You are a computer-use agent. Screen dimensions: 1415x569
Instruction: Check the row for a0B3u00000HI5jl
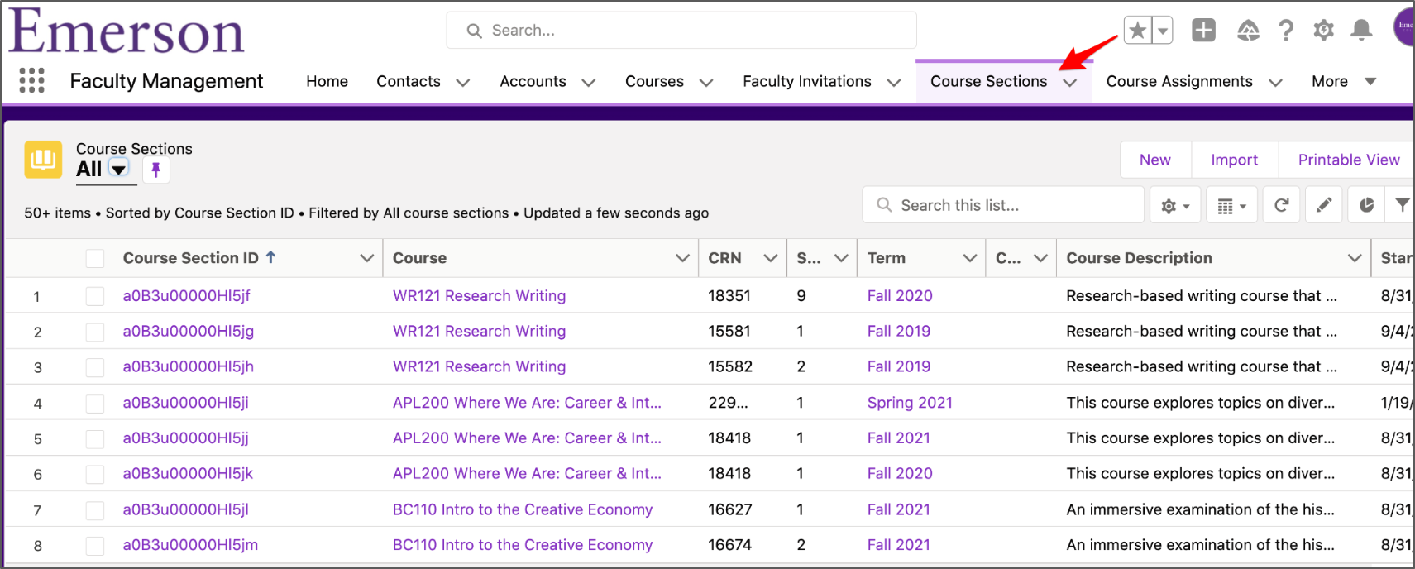pyautogui.click(x=95, y=510)
